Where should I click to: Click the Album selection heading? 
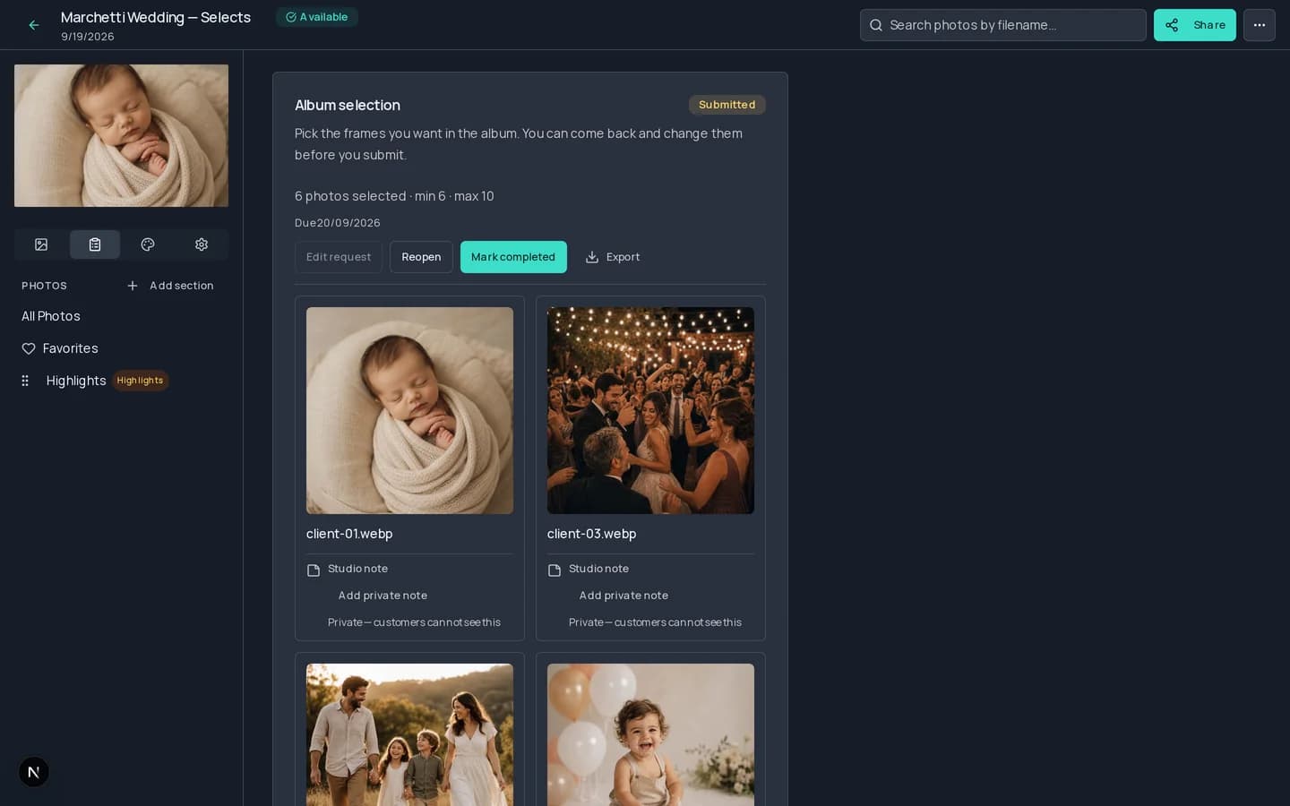[348, 105]
